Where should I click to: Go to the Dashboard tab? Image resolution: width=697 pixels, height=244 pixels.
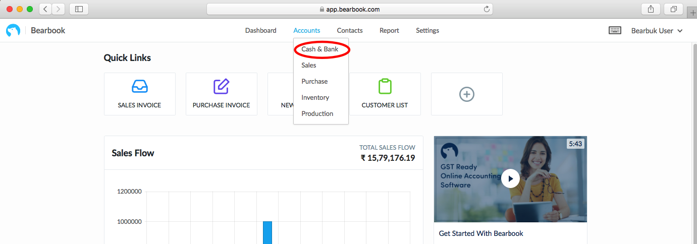261,31
